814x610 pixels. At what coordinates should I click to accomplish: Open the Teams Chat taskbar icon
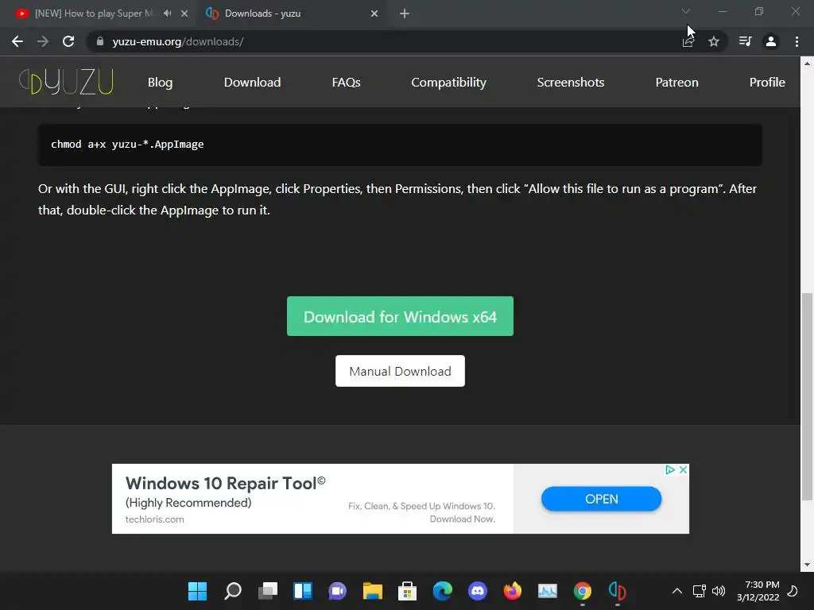(x=337, y=591)
